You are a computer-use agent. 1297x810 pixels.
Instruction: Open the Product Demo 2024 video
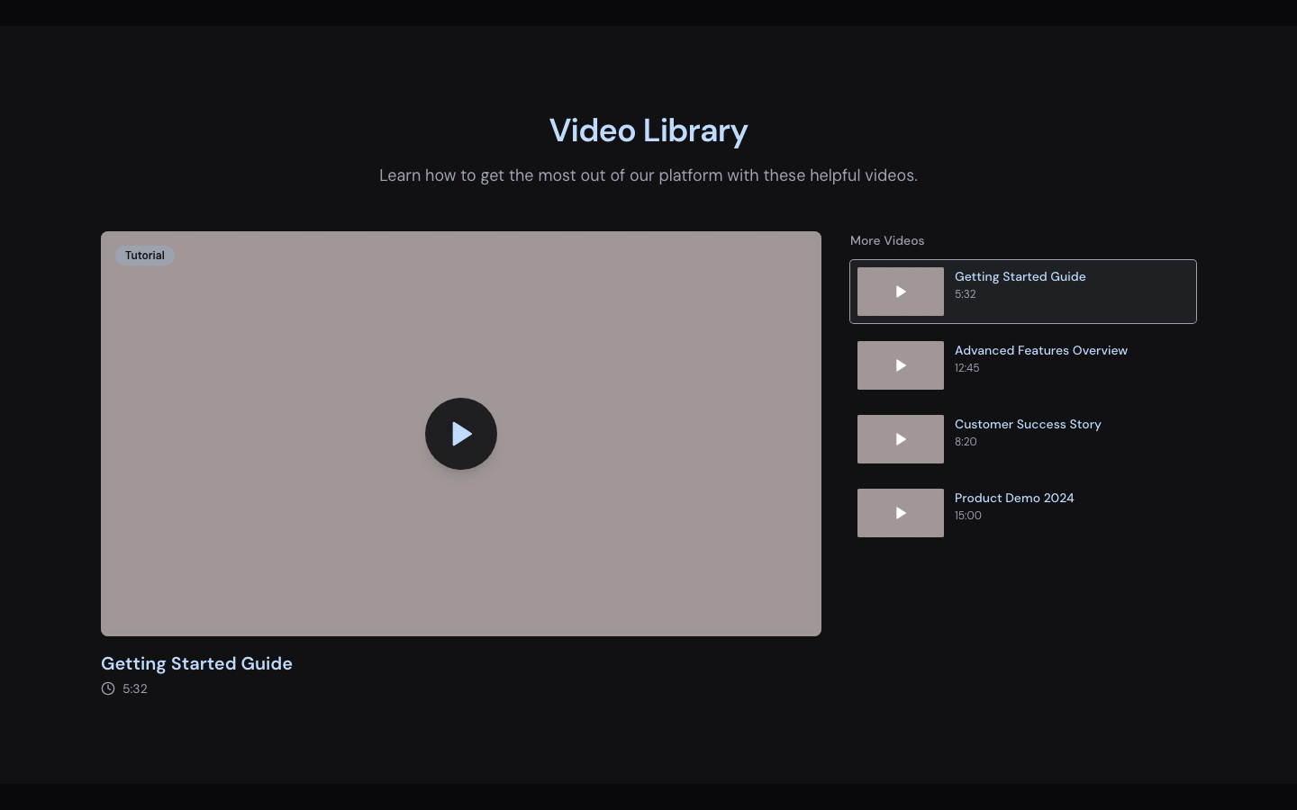click(x=1023, y=513)
